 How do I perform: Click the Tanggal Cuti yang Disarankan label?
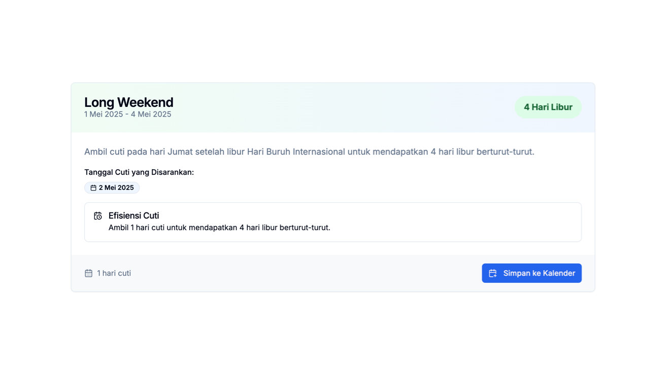tap(139, 172)
